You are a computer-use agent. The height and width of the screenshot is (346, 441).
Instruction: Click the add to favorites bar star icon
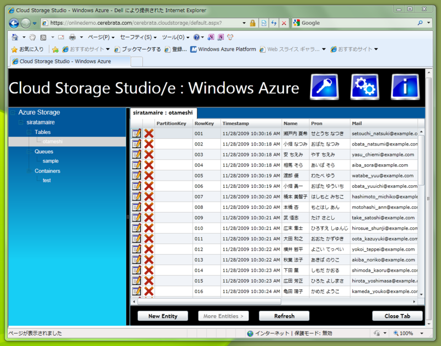tap(56, 50)
